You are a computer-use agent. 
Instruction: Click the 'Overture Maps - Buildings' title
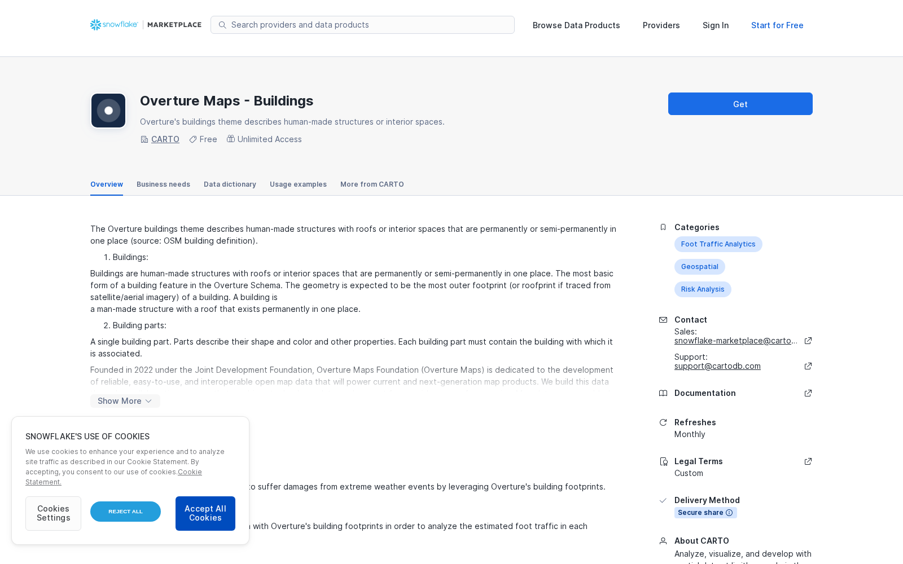tap(226, 101)
